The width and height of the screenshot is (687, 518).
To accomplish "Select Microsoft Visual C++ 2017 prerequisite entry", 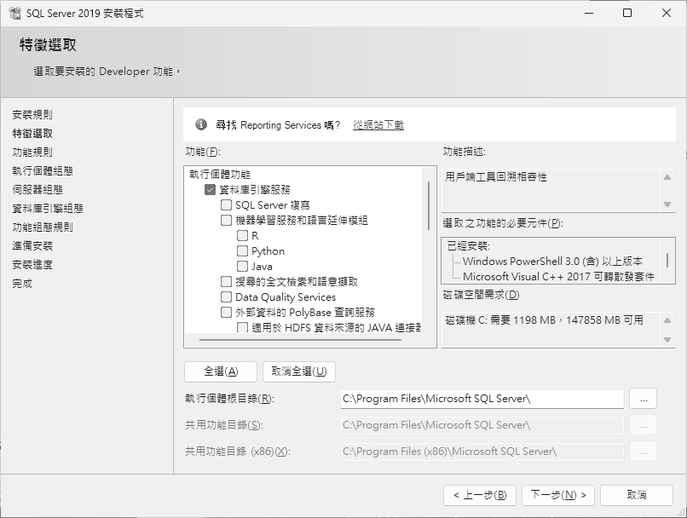I will click(558, 277).
